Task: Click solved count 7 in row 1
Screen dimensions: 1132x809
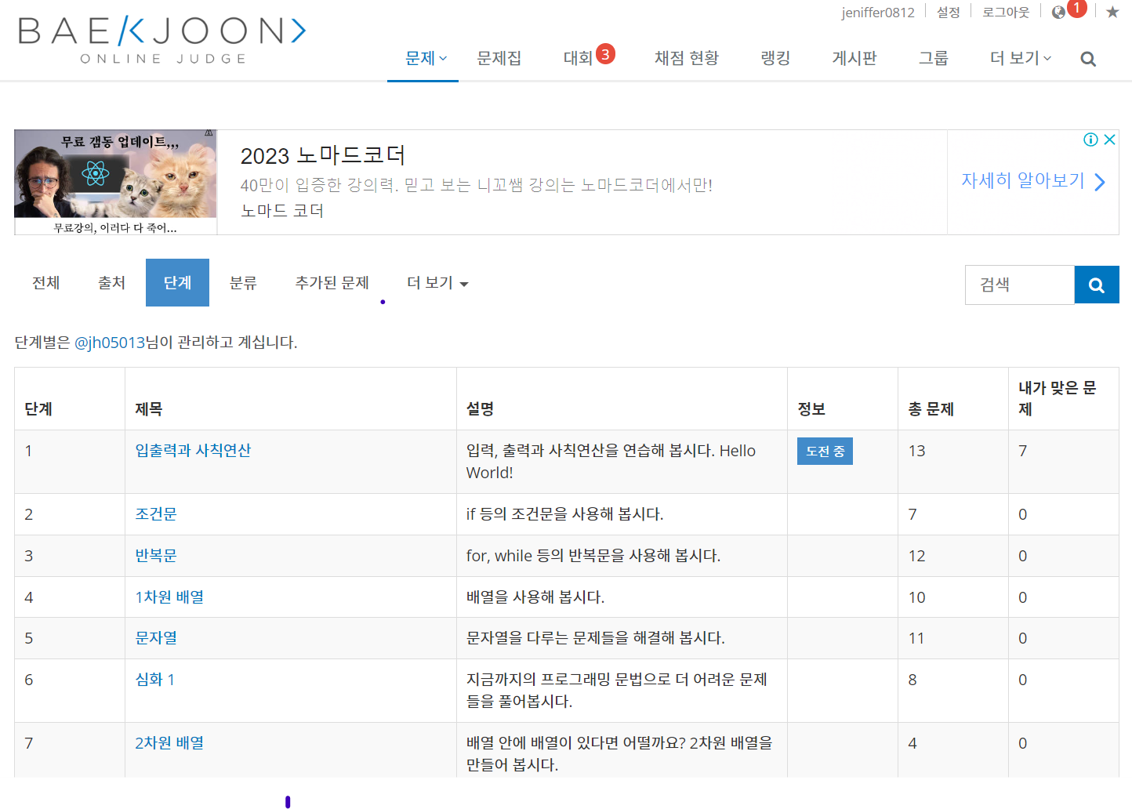Action: 1023,451
